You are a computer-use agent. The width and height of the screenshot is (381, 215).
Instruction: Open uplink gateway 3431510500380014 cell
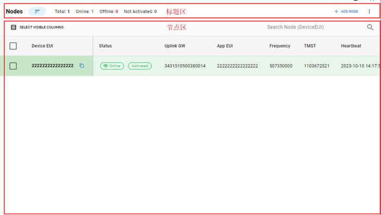click(185, 66)
